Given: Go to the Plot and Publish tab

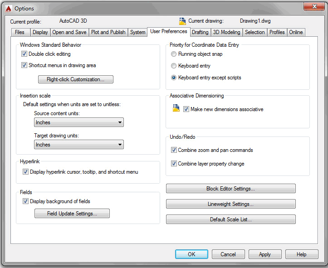Looking at the screenshot, I should pos(108,32).
